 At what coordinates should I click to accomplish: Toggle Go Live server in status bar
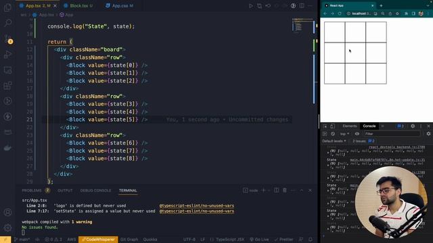259,240
